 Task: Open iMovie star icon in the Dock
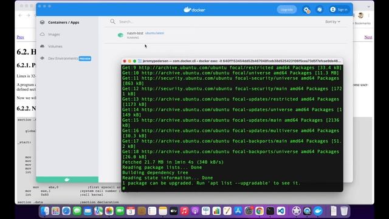pos(296,211)
